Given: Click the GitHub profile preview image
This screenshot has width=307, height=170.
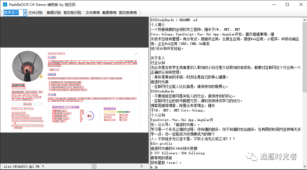Looking at the screenshot, I should (x=75, y=90).
